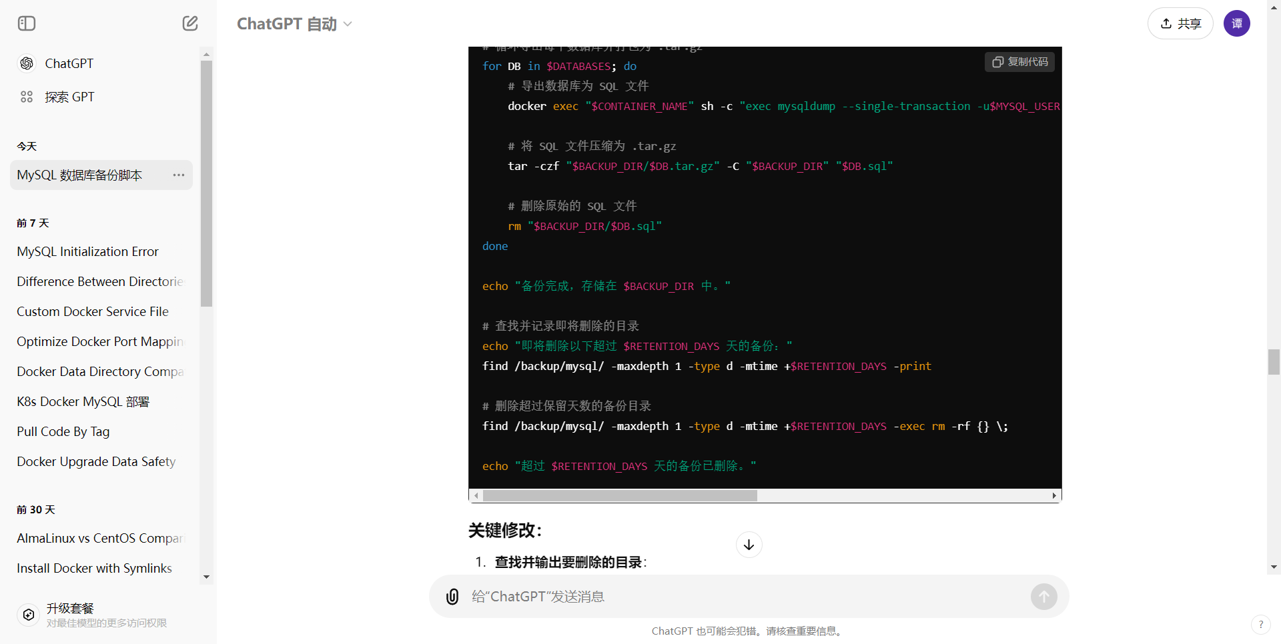Click the sidebar vertical scrollbar thumb
Viewport: 1281px width, 644px height.
206,183
